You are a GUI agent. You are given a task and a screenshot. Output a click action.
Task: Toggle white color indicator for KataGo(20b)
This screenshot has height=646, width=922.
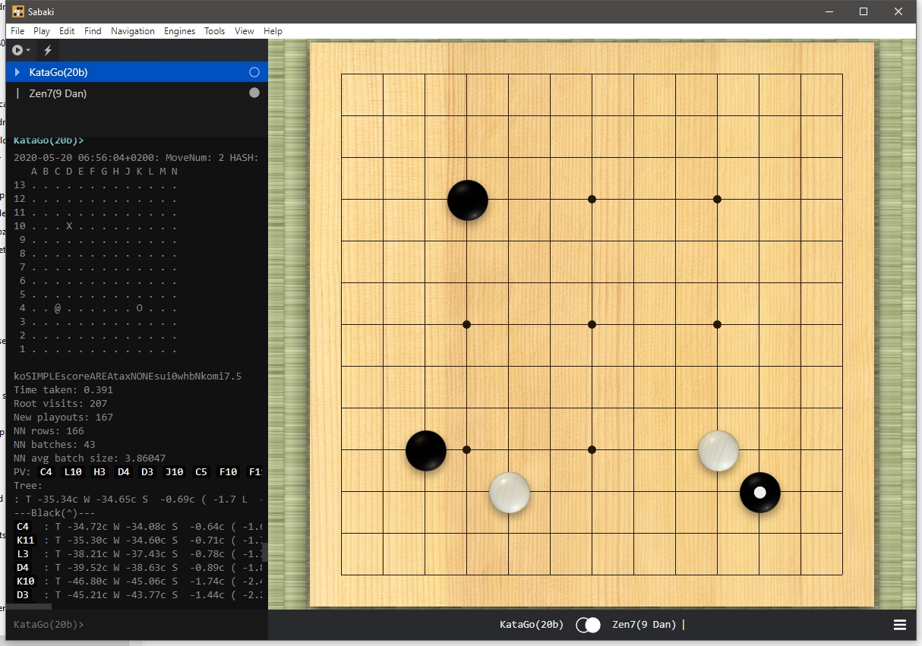pos(254,72)
